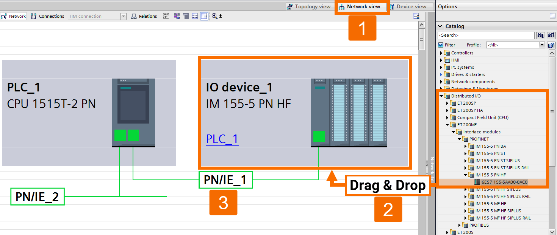Expand the HMI catalog folder

pos(441,60)
